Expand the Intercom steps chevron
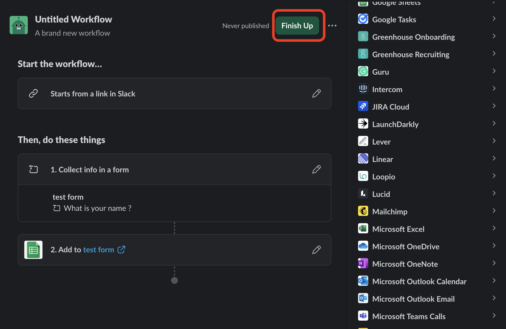Viewport: 506px width, 329px height. 494,89
